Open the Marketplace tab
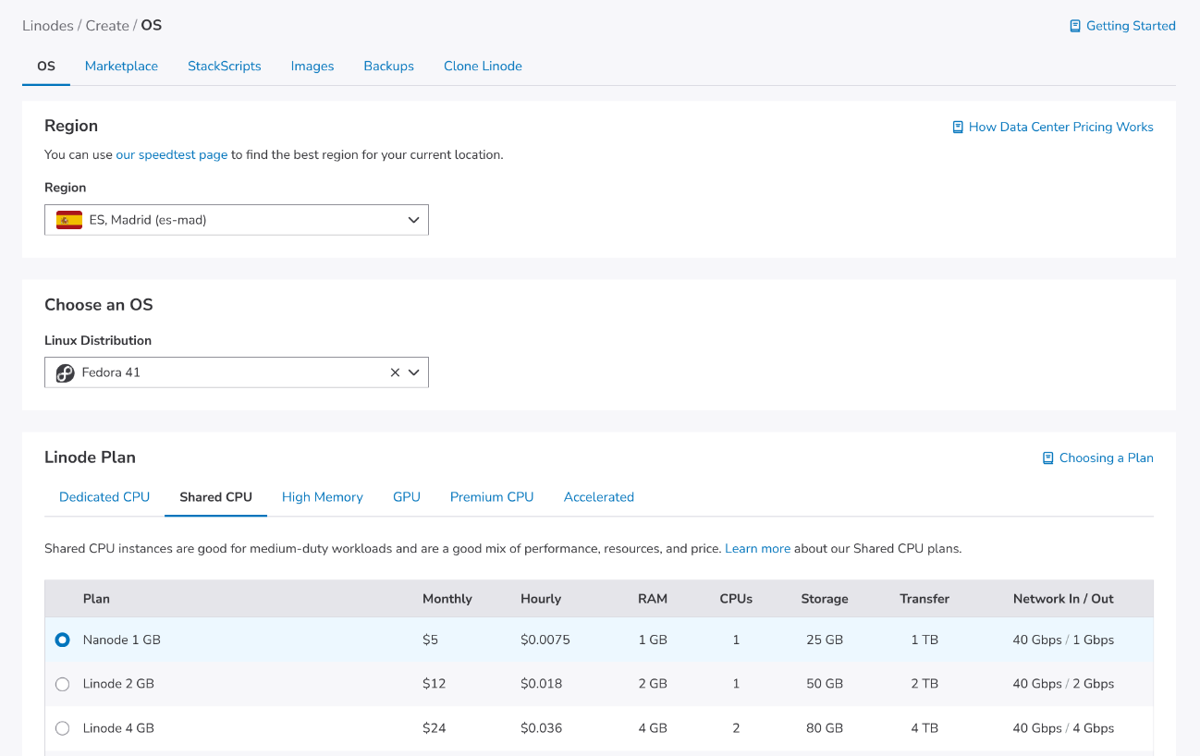Screen dimensions: 1200x756 [x=121, y=67]
